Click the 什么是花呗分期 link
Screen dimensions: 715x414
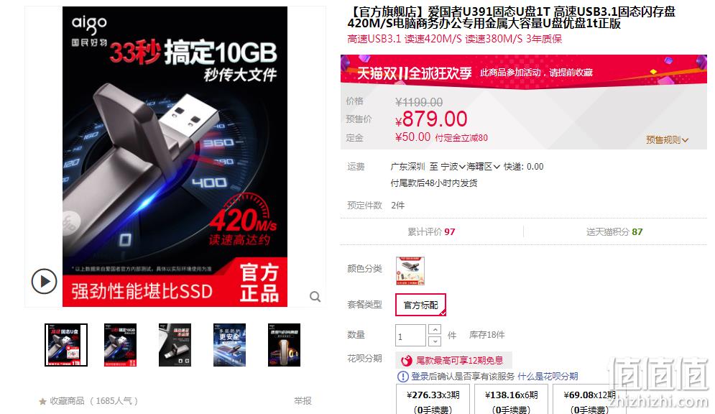click(548, 377)
